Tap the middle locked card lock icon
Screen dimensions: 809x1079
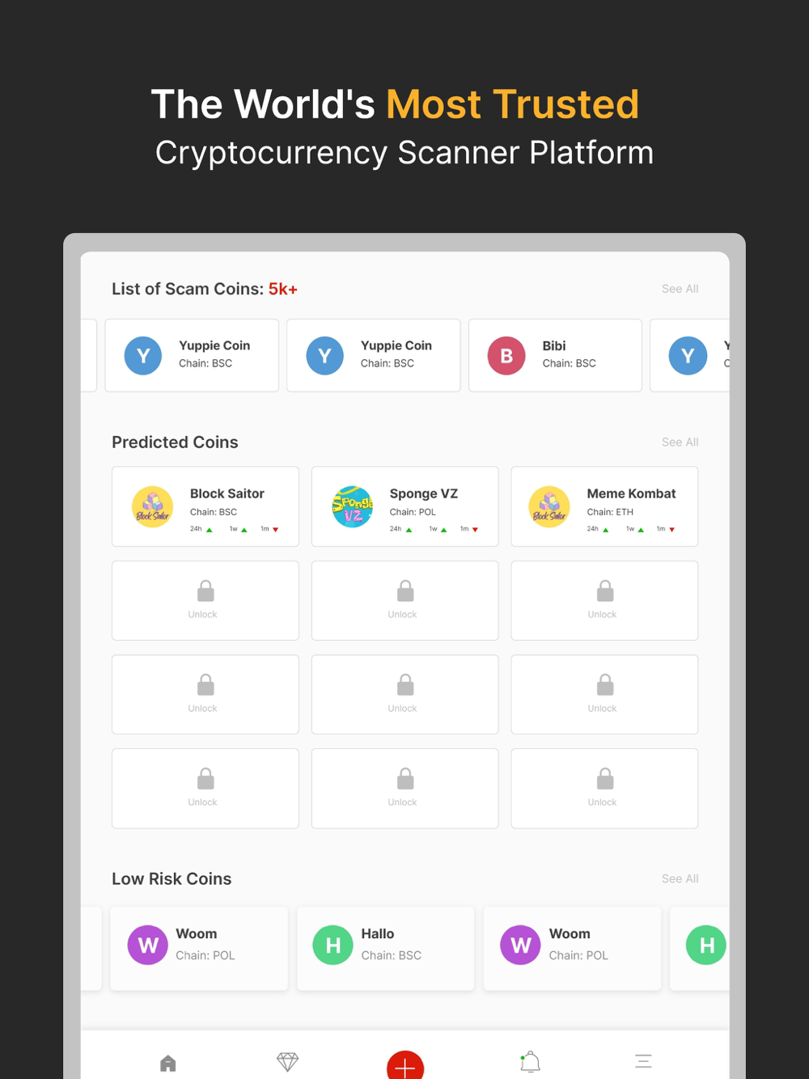point(405,685)
